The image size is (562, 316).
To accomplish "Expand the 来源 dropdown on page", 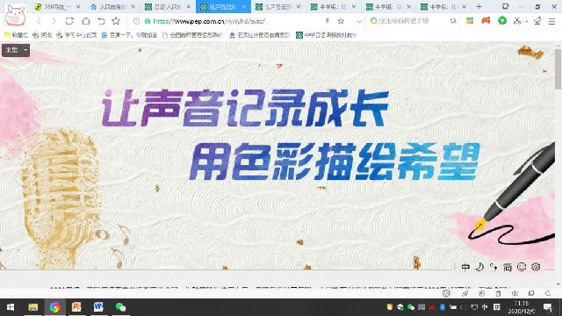I will pos(16,50).
